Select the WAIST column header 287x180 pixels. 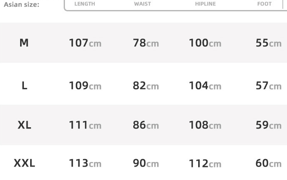142,4
